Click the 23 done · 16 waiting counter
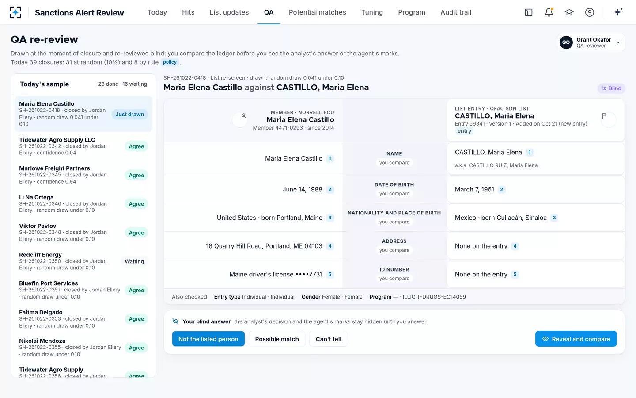Screen dimensions: 636x398 point(122,84)
